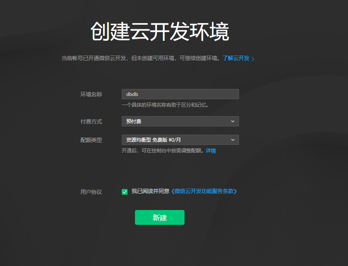This screenshot has height=266, width=348.
Task: Click the 我已阅读并同意 text
Action: pyautogui.click(x=151, y=191)
